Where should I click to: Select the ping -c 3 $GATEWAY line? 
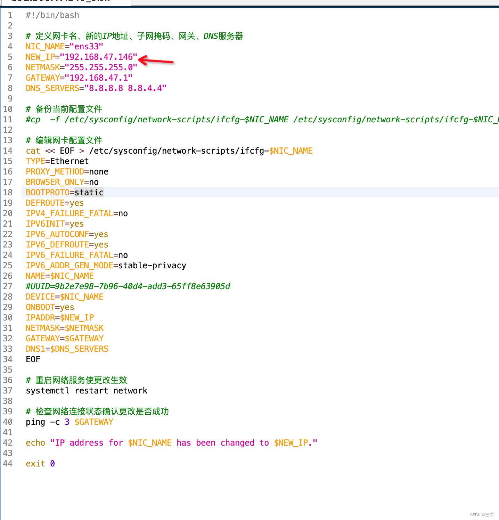[69, 422]
